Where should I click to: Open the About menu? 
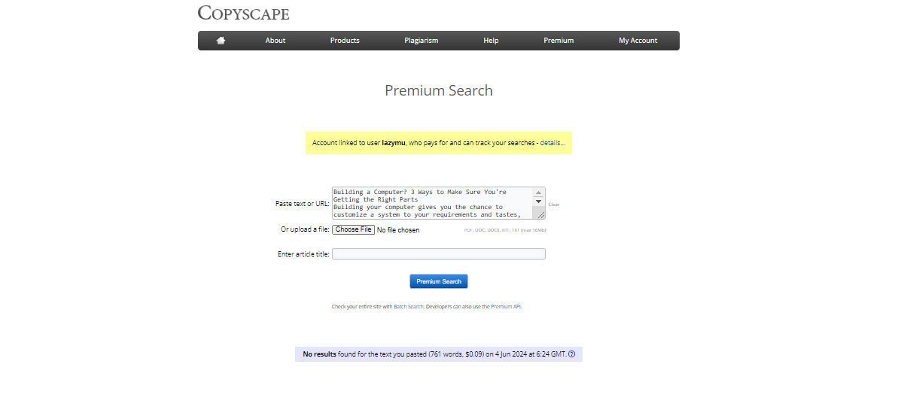(x=275, y=41)
